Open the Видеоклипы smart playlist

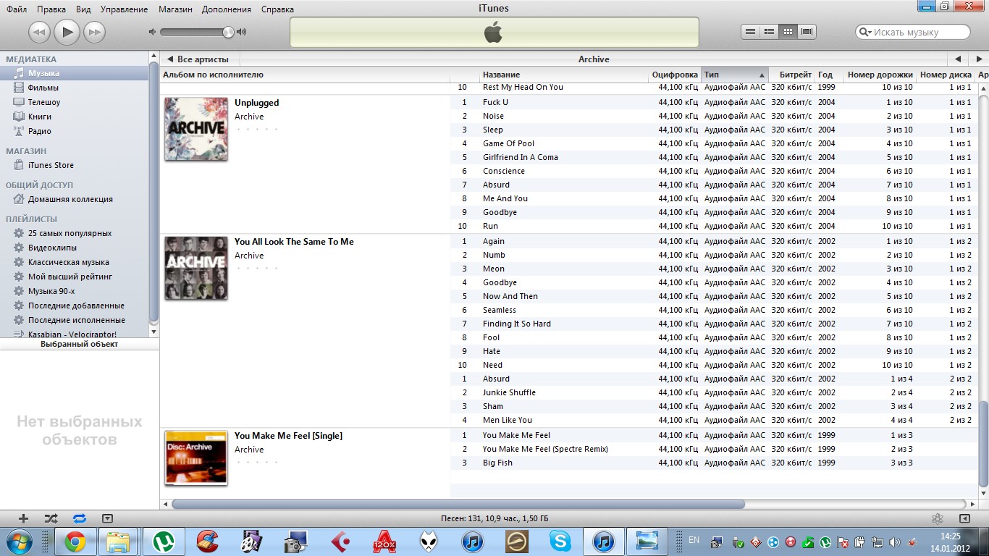click(x=52, y=248)
